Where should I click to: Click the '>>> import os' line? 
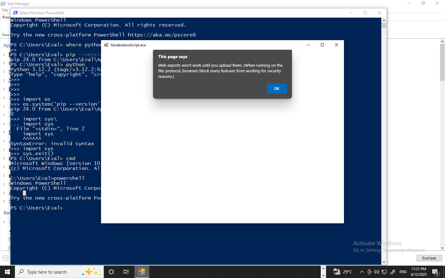coord(30,99)
